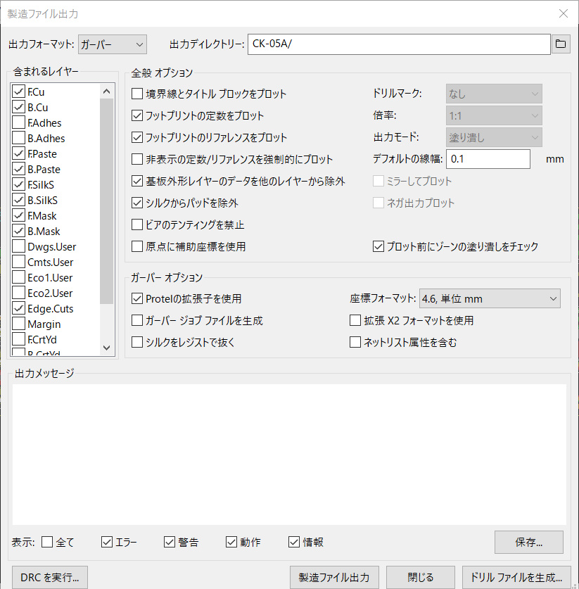Enable the F.CrtYd layer checkbox
This screenshot has height=589, width=579.
[x=19, y=339]
